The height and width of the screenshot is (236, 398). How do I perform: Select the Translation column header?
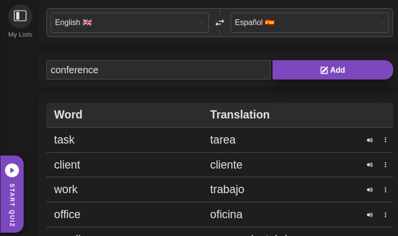(x=240, y=115)
